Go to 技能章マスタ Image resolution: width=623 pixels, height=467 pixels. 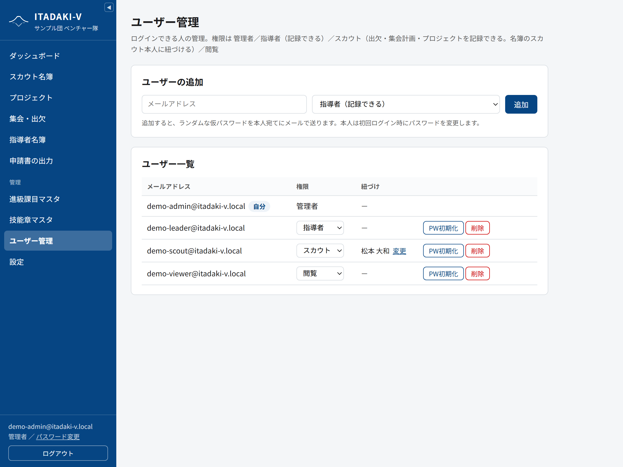point(58,220)
